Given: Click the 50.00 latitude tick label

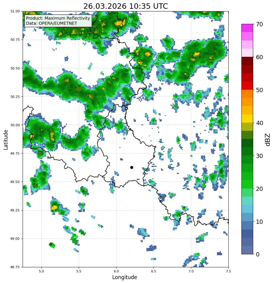Looking at the screenshot, I should click(15, 125).
